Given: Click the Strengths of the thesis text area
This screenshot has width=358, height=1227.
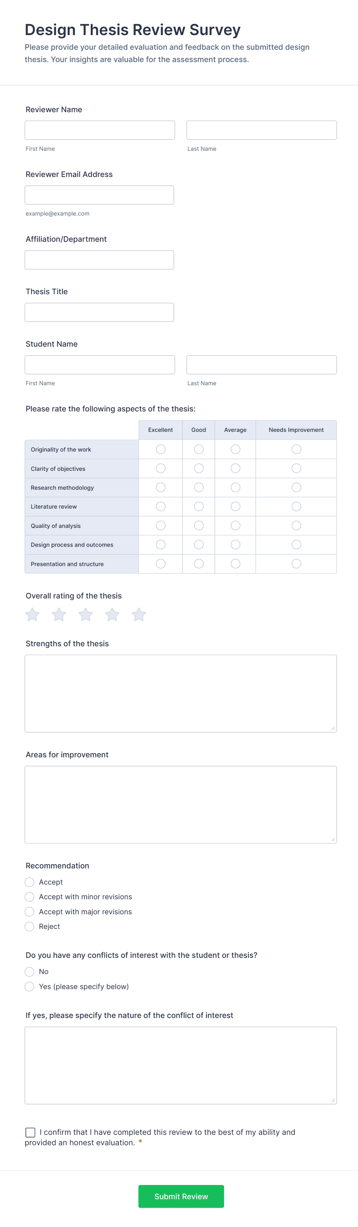Looking at the screenshot, I should 180,693.
